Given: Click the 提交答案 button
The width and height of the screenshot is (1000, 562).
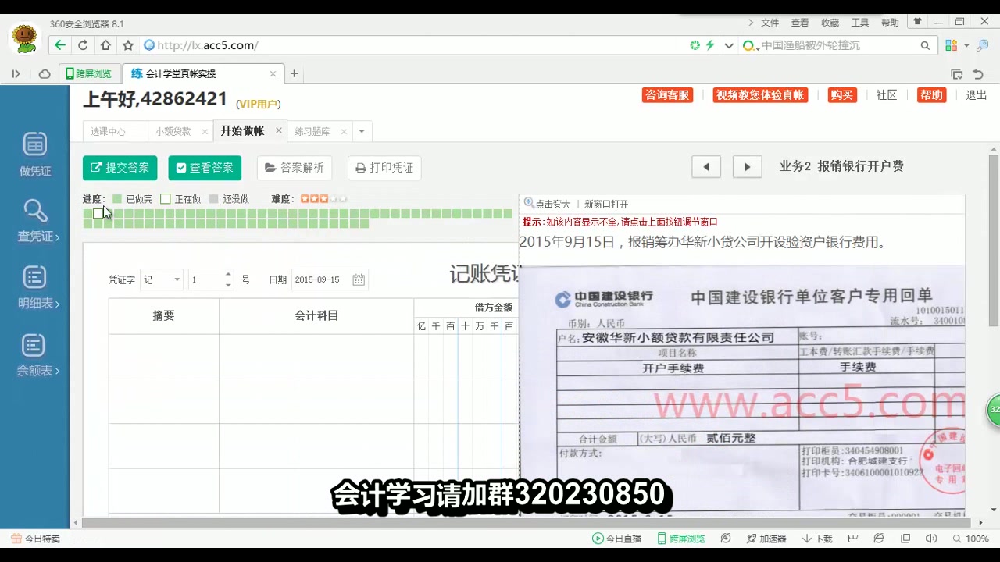Looking at the screenshot, I should point(120,168).
